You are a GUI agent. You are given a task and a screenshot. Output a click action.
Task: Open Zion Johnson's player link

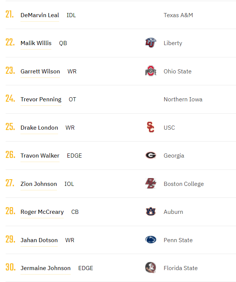click(39, 184)
